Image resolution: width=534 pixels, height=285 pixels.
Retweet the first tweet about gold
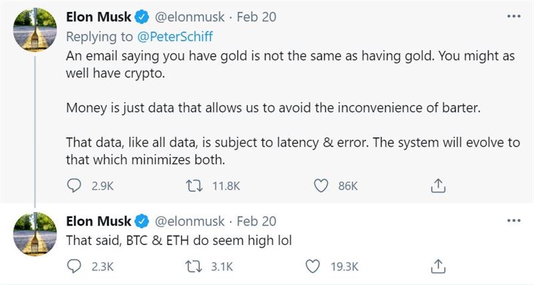tap(194, 186)
